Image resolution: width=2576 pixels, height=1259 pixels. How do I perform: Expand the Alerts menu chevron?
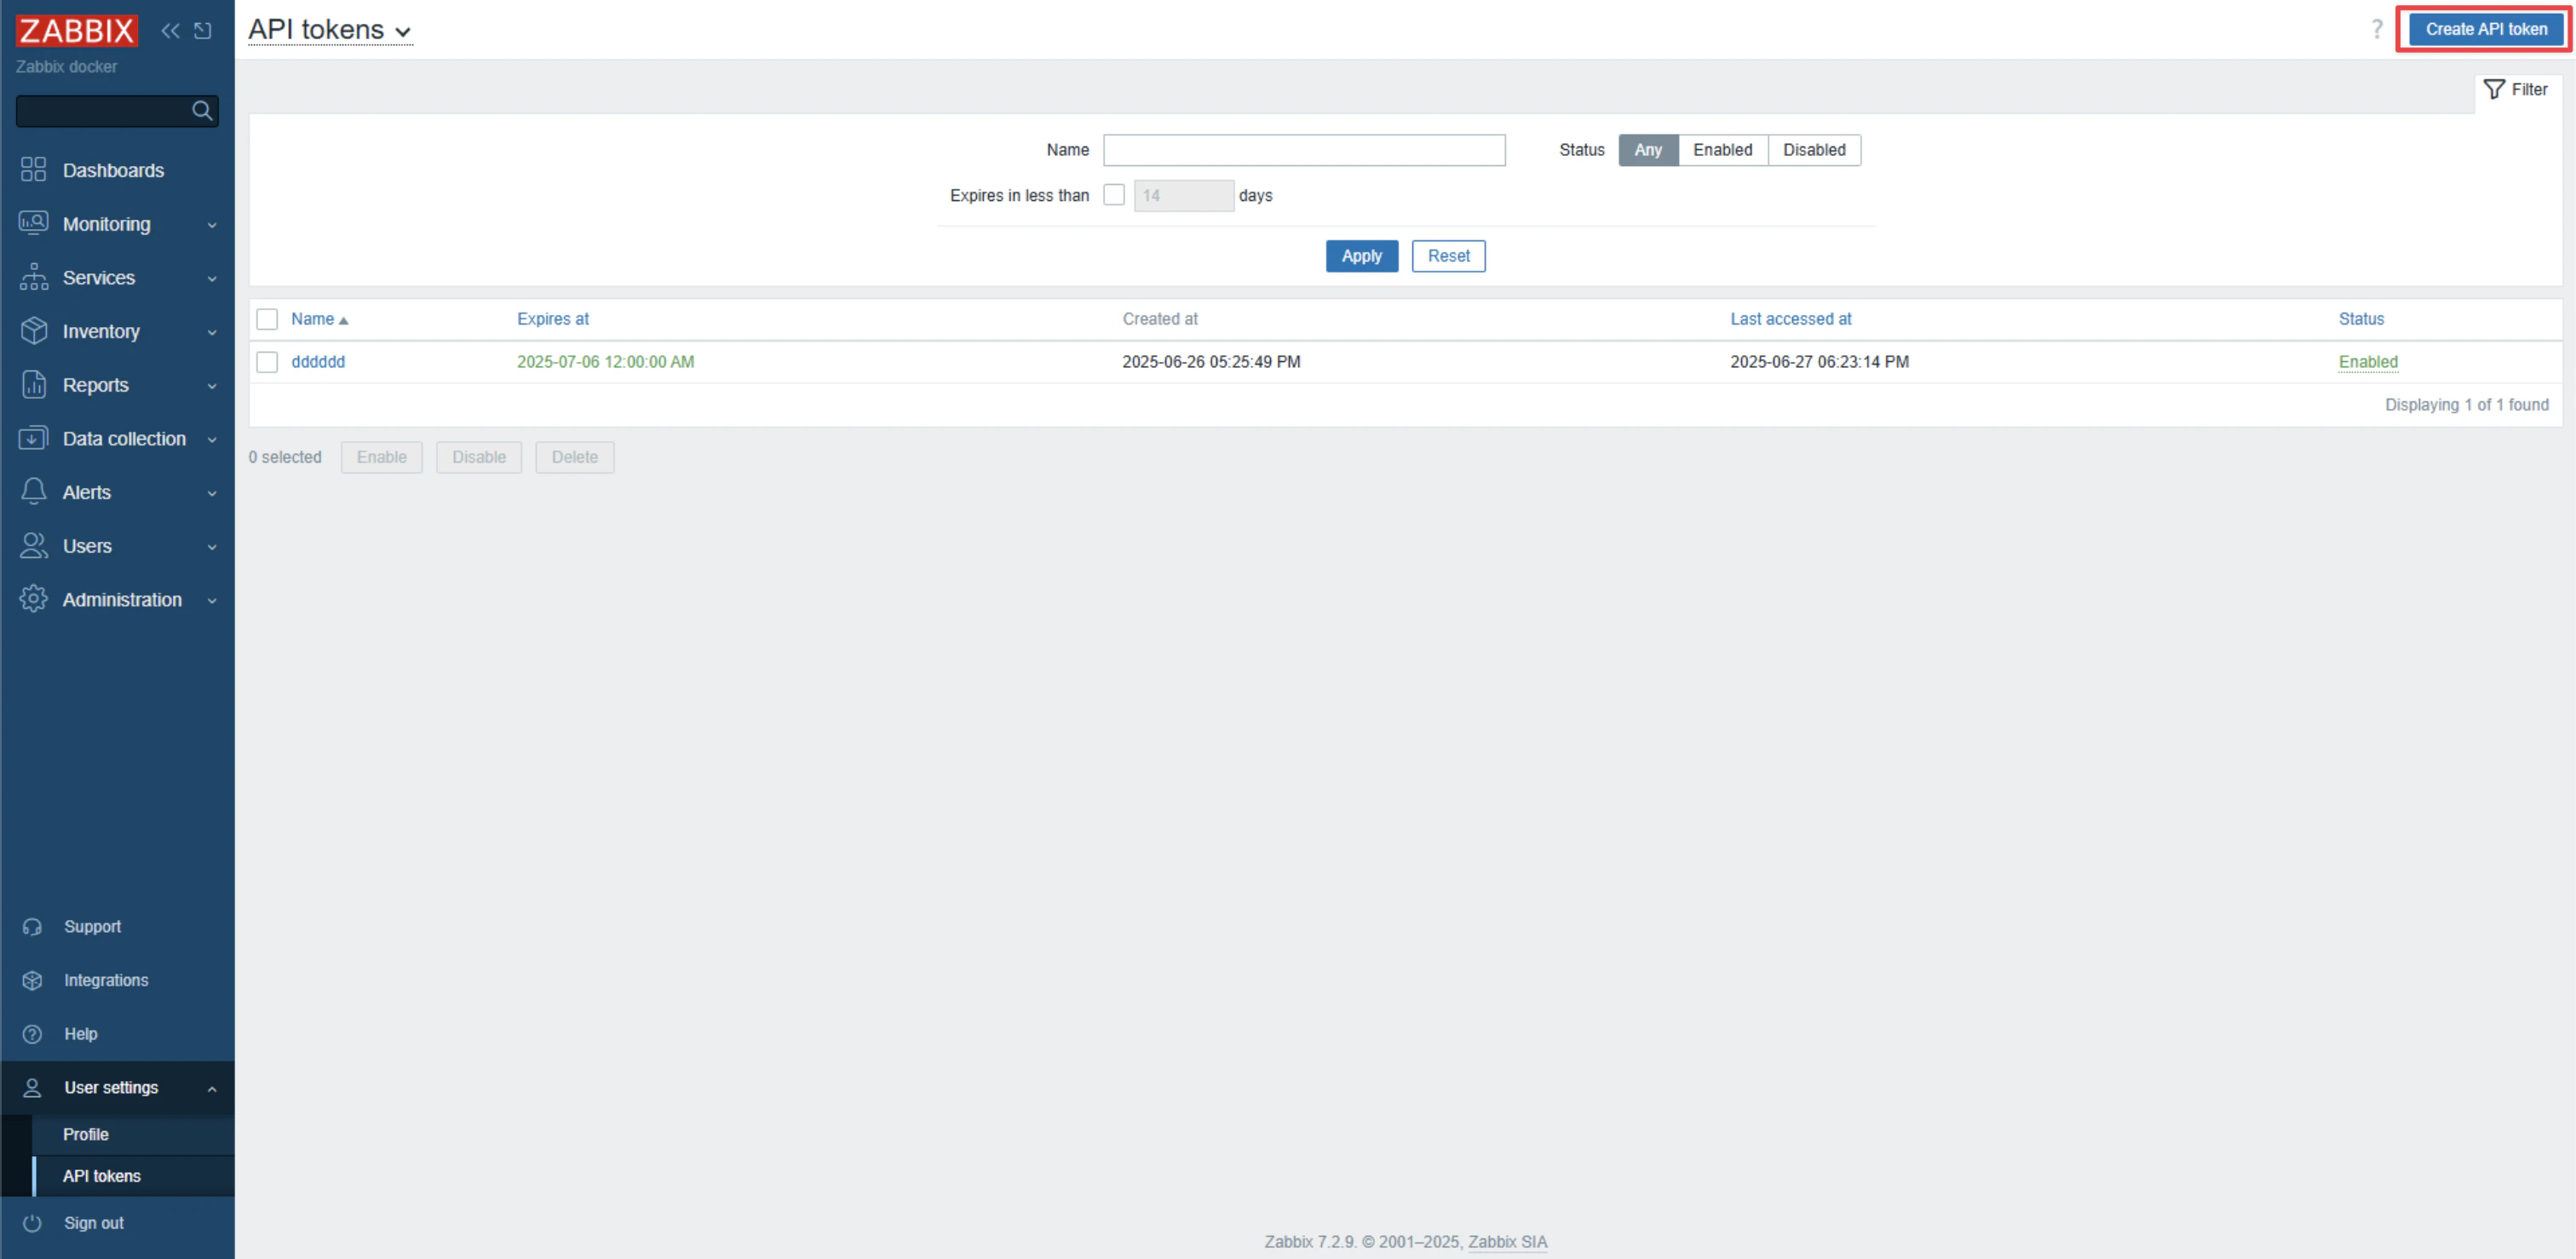[212, 493]
